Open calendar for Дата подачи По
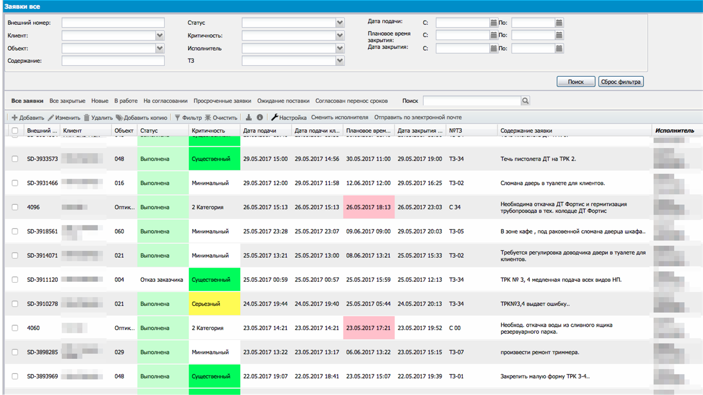Image resolution: width=703 pixels, height=395 pixels. pos(559,23)
